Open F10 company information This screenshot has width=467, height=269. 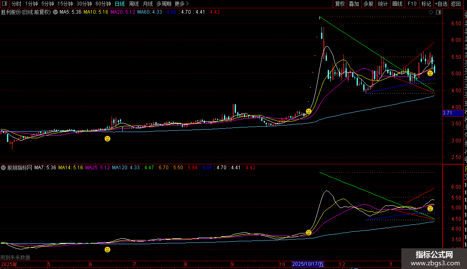pyautogui.click(x=412, y=4)
